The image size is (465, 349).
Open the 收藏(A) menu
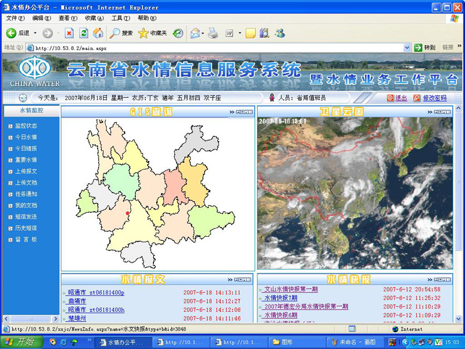pos(94,18)
